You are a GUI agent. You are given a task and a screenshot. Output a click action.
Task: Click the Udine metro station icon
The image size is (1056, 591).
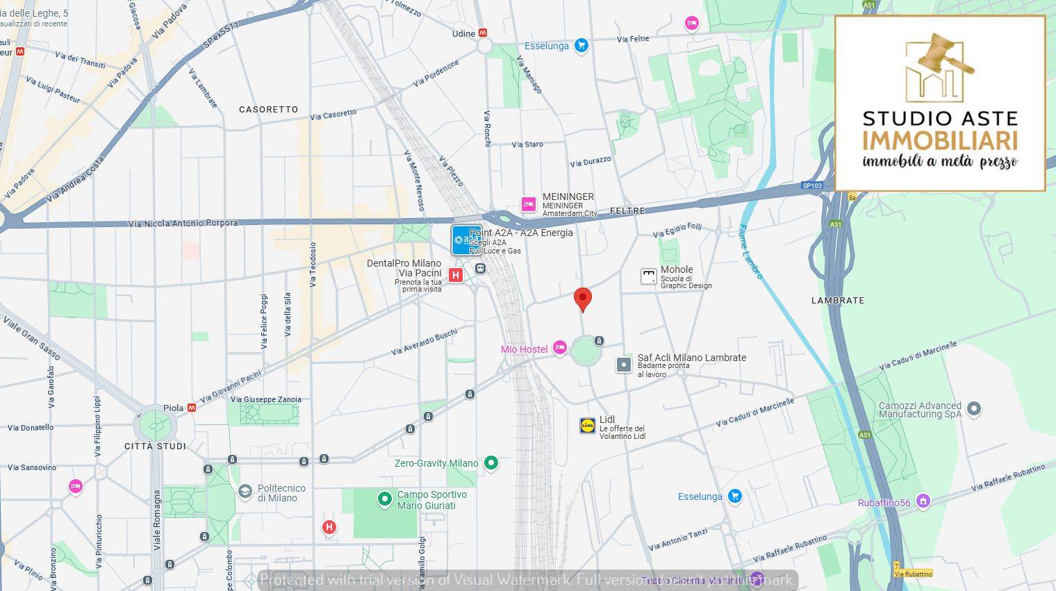[483, 33]
